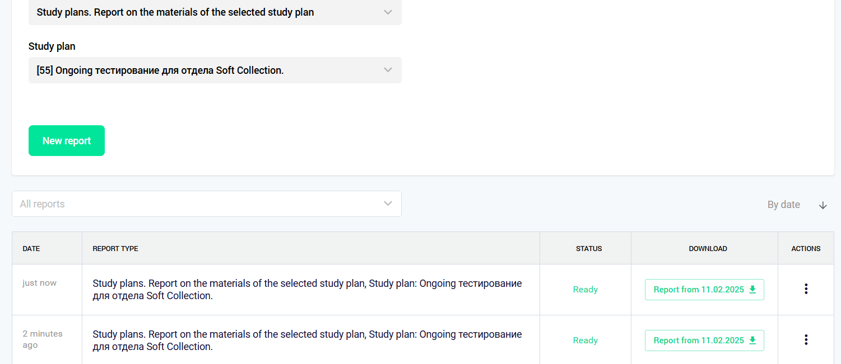This screenshot has width=841, height=364.
Task: Click the STATUS column header
Action: (x=588, y=249)
